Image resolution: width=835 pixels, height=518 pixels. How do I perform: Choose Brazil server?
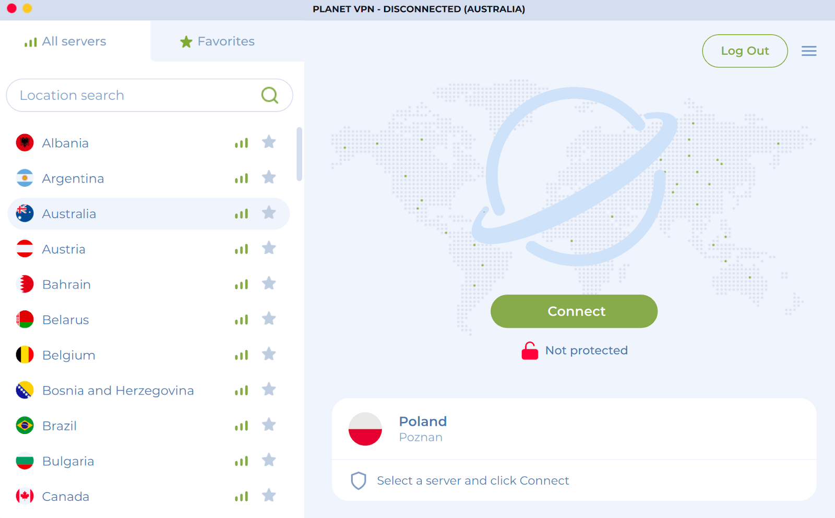point(149,426)
